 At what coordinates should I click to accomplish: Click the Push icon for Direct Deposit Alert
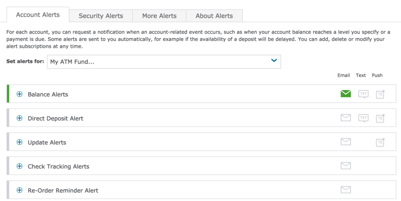coord(380,118)
